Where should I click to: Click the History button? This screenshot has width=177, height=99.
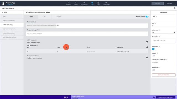157,4
